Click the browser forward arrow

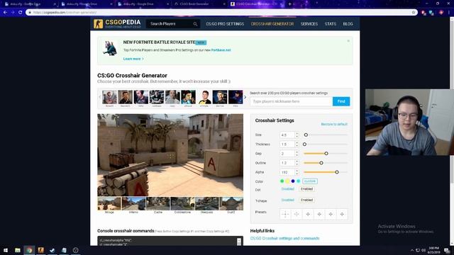(x=13, y=13)
